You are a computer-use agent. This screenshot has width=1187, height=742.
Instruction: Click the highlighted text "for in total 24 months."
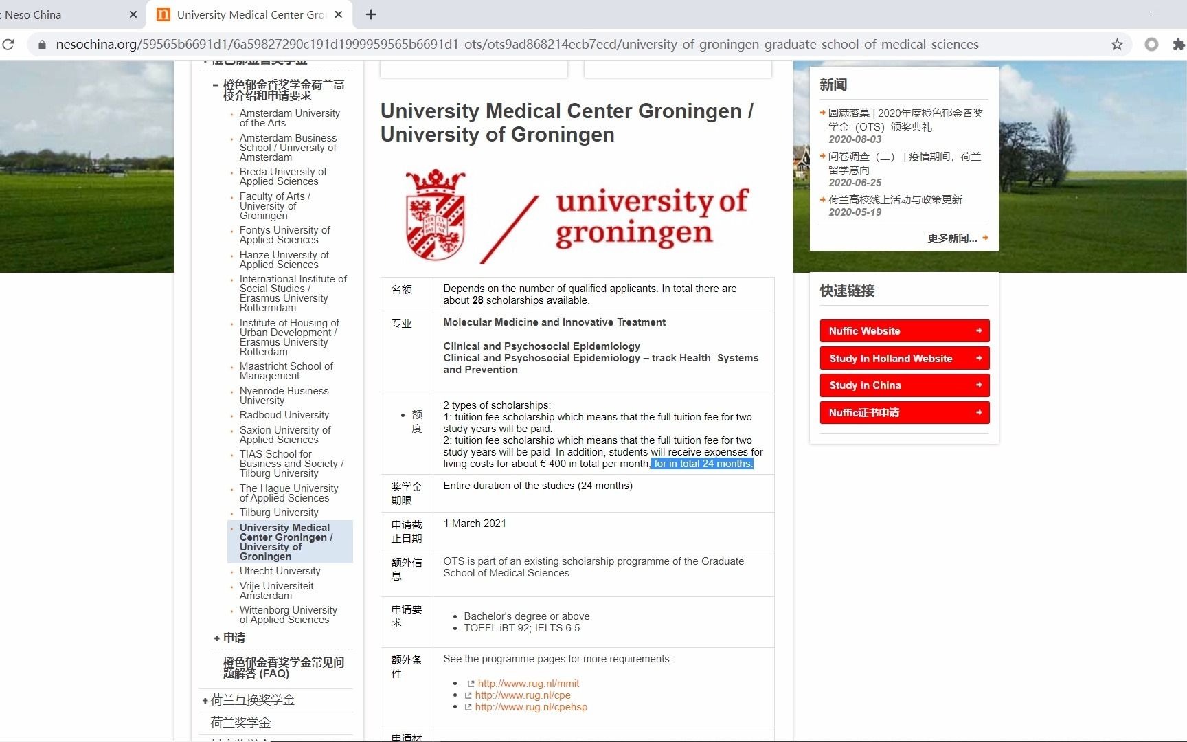point(702,464)
